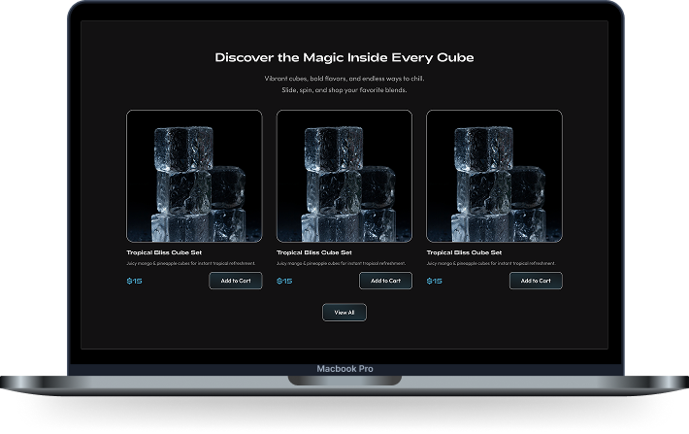Select the Slide, spin, and shop subtitle line

click(344, 89)
